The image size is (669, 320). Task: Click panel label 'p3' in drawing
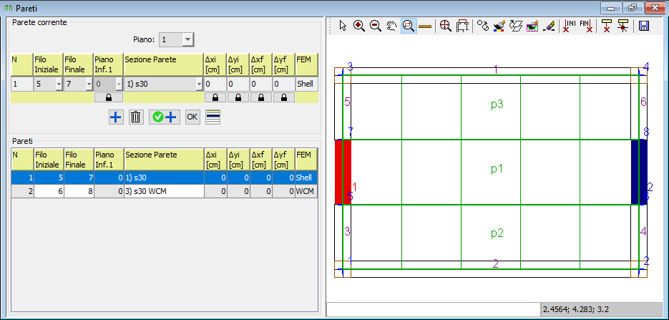497,105
